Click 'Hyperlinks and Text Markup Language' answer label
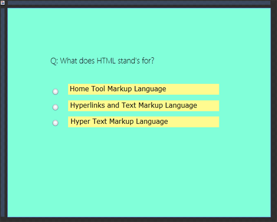This screenshot has height=222, width=277. (143, 105)
